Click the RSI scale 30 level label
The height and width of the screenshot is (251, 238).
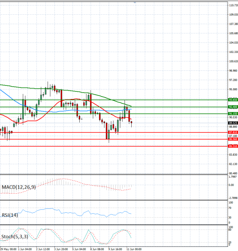(x=230, y=217)
